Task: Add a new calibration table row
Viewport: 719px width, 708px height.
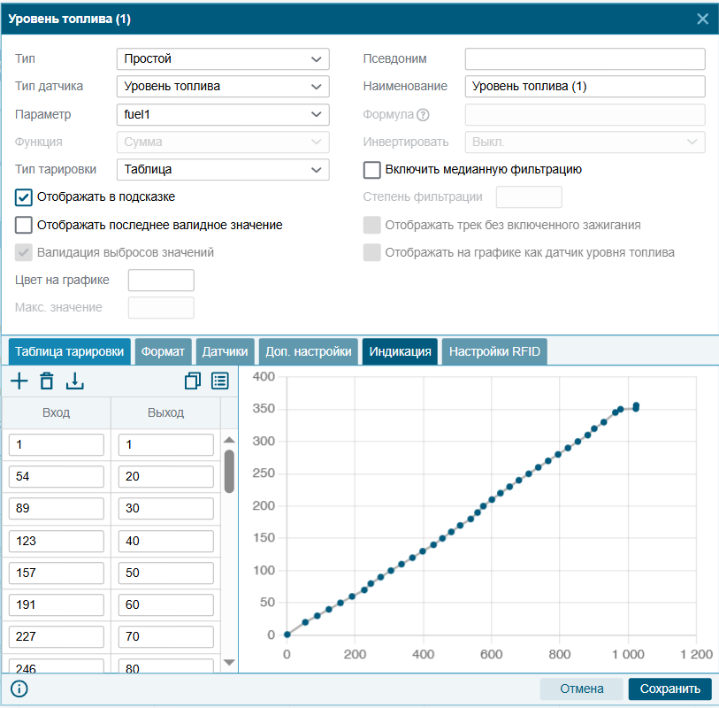Action: click(x=19, y=381)
